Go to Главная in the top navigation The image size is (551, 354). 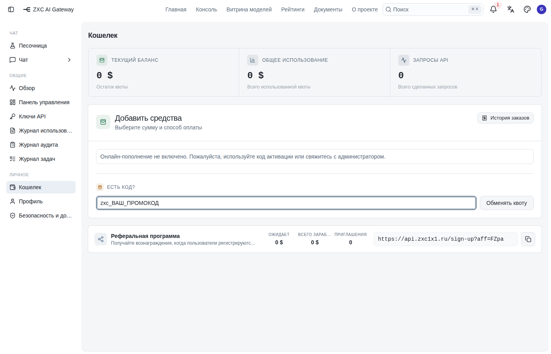[176, 9]
